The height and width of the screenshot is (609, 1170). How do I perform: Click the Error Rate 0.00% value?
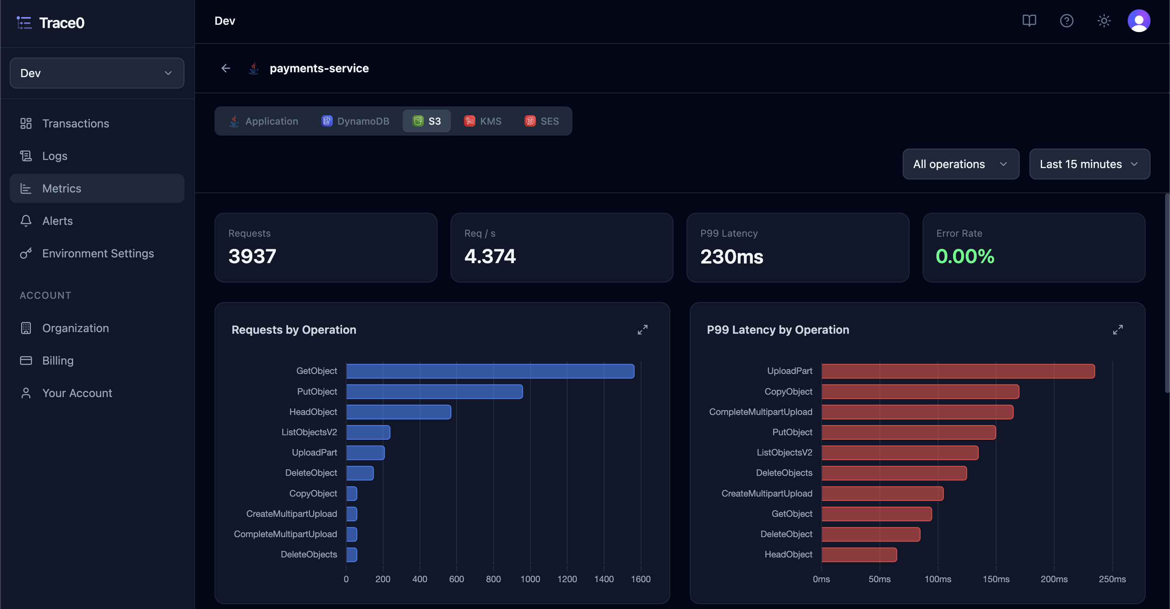pyautogui.click(x=965, y=257)
